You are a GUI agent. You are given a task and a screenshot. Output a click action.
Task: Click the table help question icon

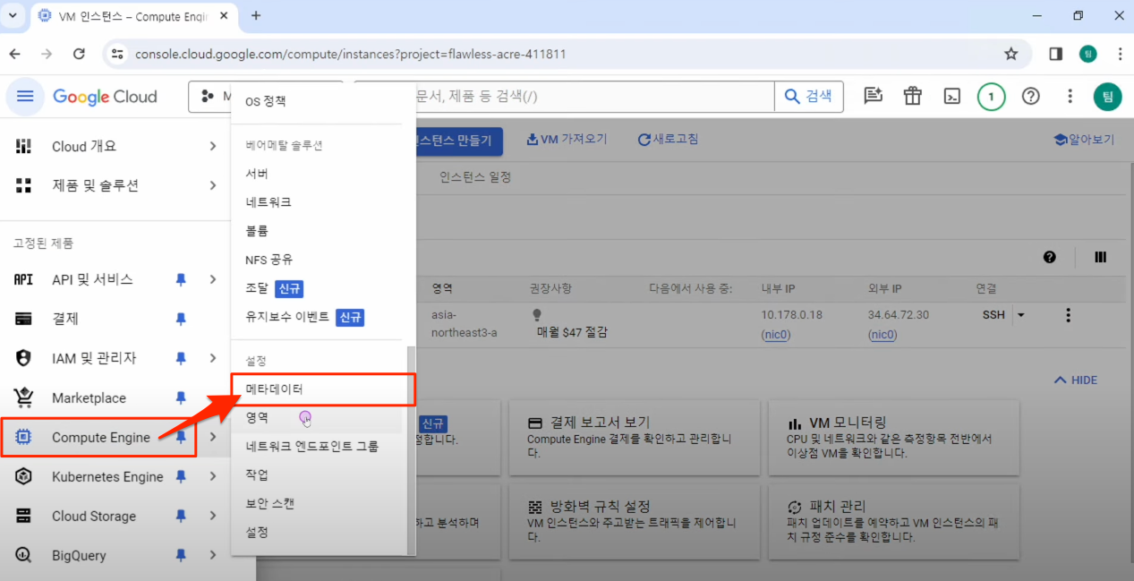click(1050, 257)
